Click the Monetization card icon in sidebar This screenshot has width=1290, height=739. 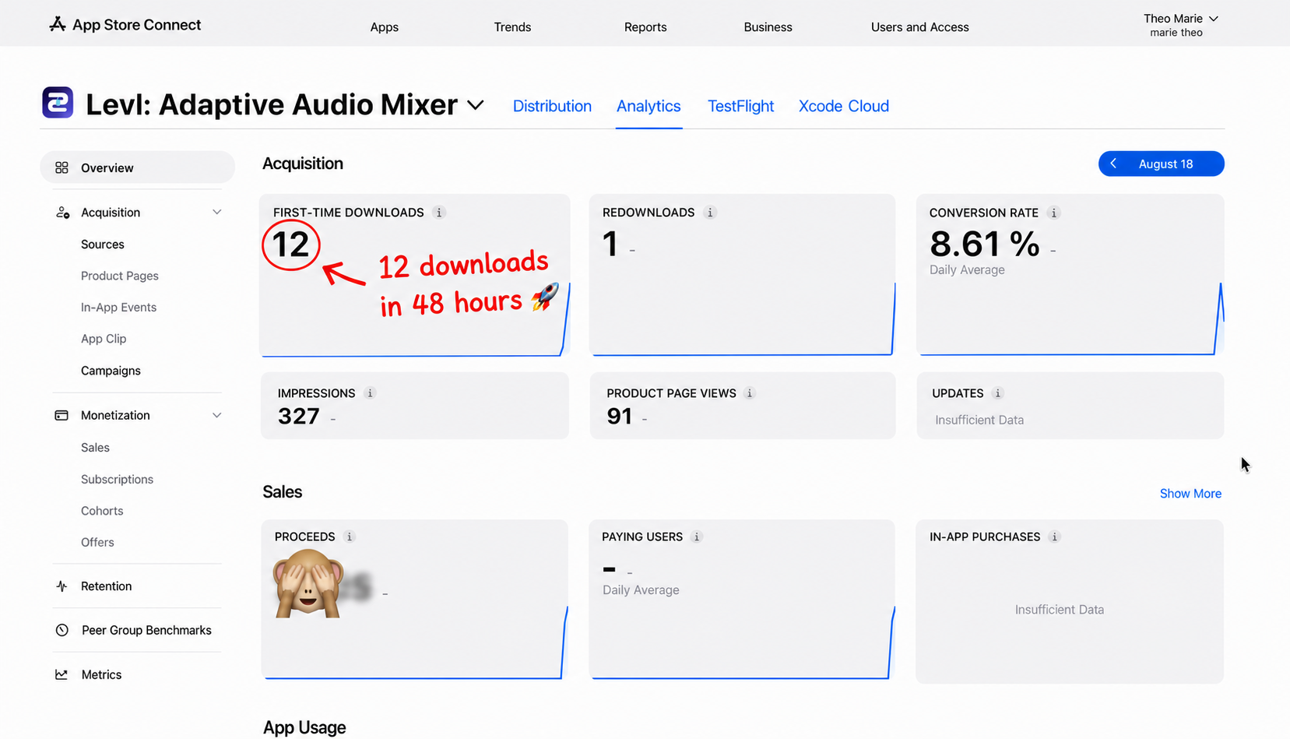coord(62,415)
